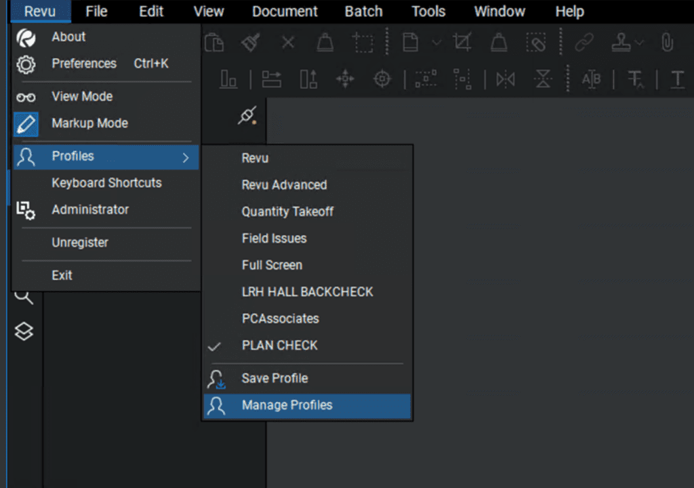
Task: Open the Batch menu
Action: (364, 12)
